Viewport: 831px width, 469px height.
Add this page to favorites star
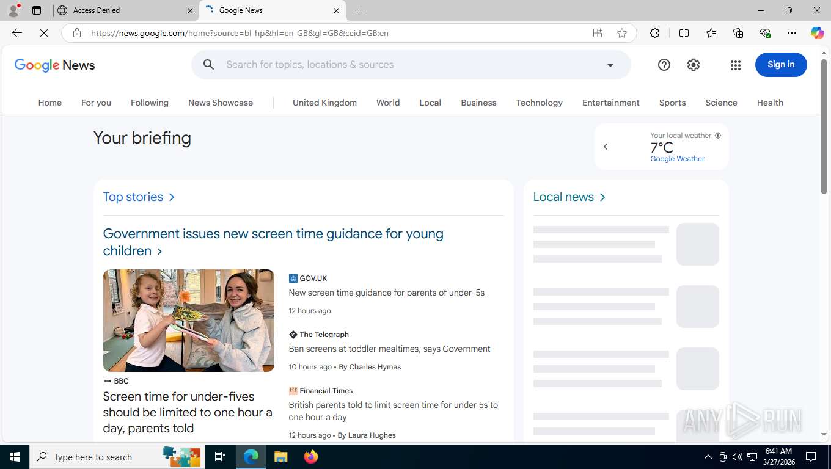pos(622,33)
